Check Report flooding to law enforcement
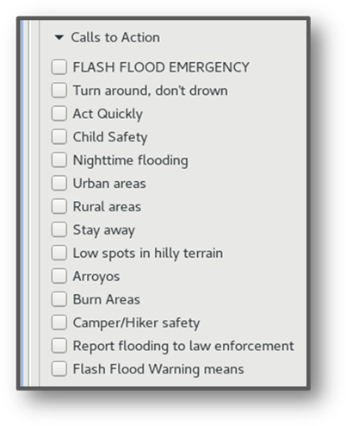This screenshot has height=426, width=346. [x=59, y=346]
